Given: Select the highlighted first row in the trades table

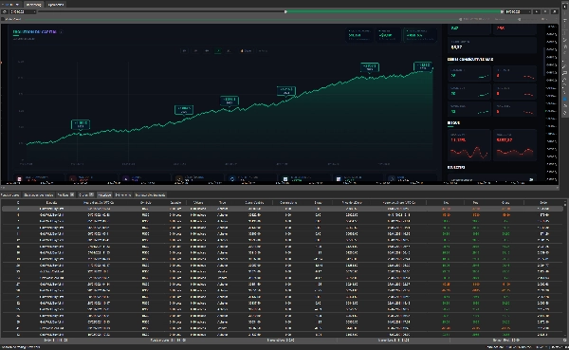Looking at the screenshot, I should 282,209.
